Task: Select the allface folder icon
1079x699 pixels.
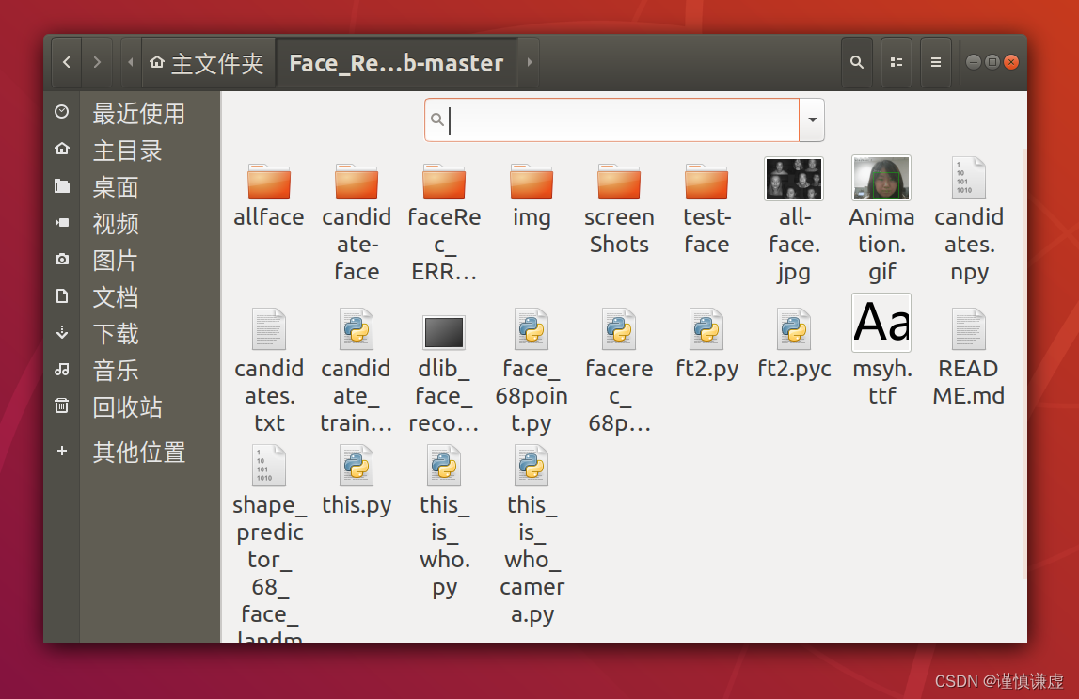Action: pos(269,181)
